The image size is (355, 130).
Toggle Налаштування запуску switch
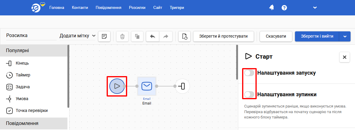(249, 73)
